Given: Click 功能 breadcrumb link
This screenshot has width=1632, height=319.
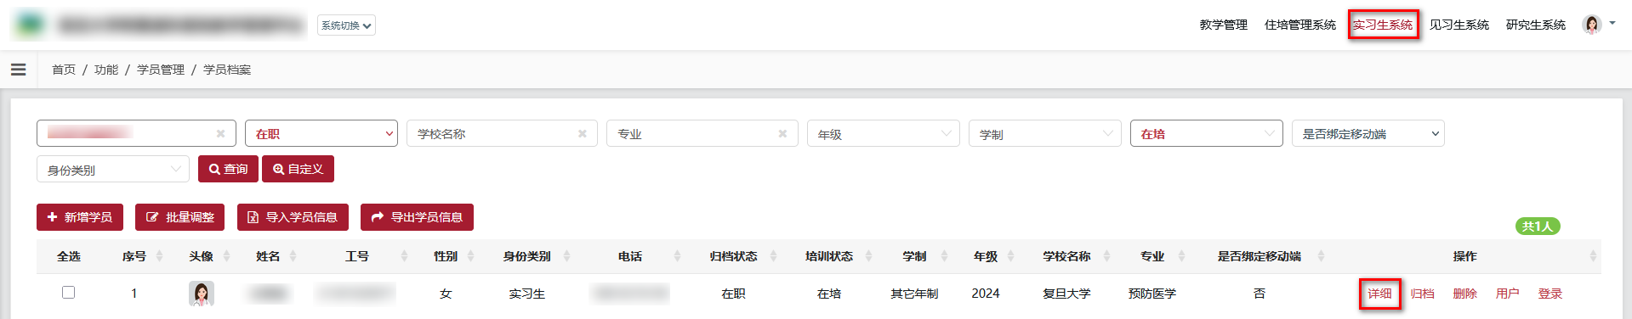Looking at the screenshot, I should [106, 70].
